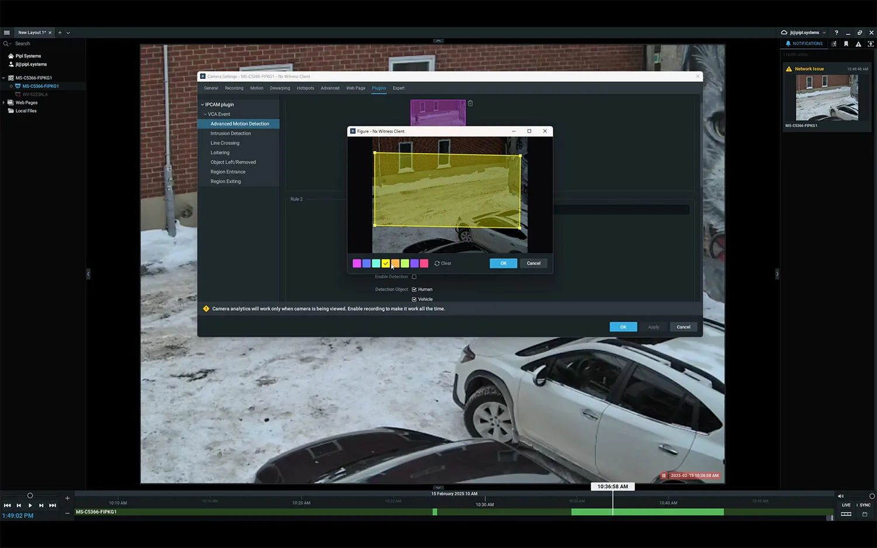Collapse the IPCAM plugin tree
This screenshot has width=877, height=548.
(202, 105)
